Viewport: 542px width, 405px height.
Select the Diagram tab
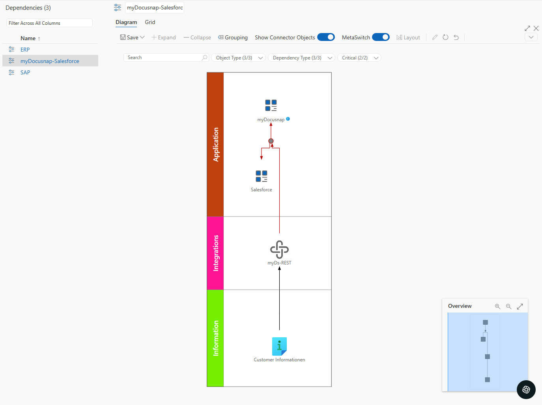pyautogui.click(x=126, y=22)
